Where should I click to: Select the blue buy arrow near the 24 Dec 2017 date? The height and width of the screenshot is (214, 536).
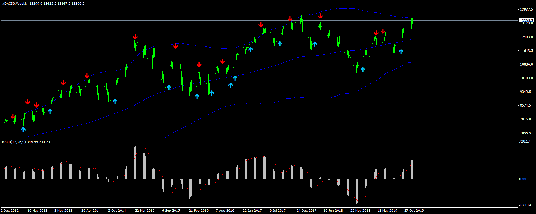tap(315, 44)
